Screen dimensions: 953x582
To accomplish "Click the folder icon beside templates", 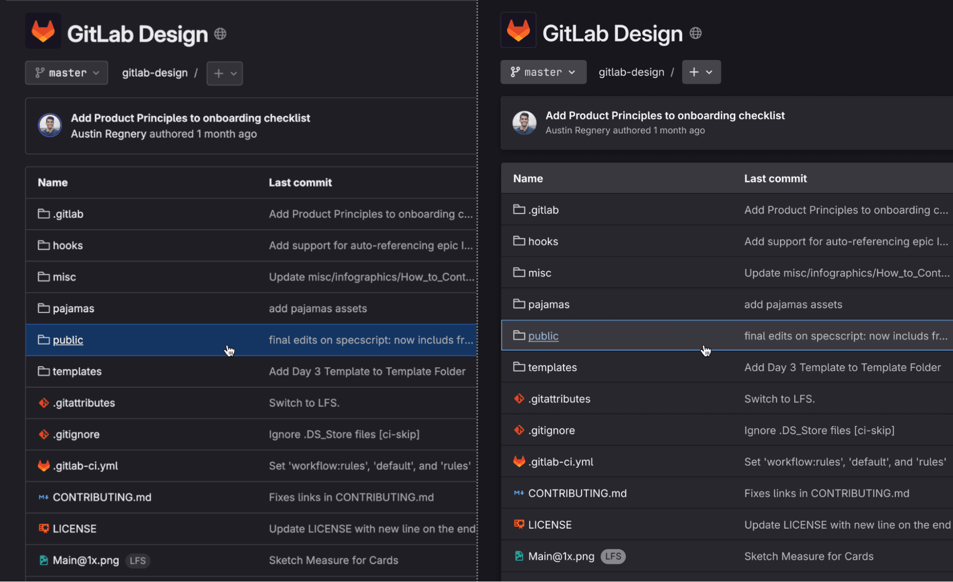I will click(x=43, y=371).
